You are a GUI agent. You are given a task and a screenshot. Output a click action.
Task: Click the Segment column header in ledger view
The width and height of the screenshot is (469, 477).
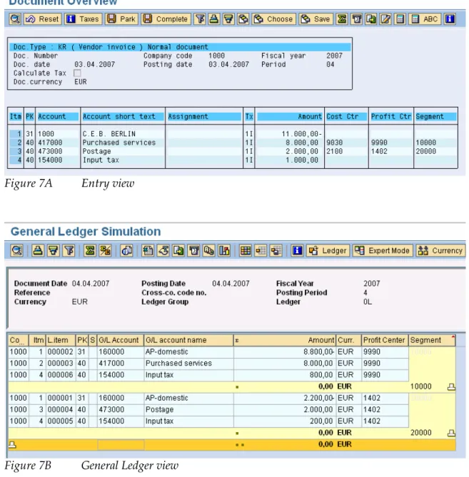tap(432, 340)
